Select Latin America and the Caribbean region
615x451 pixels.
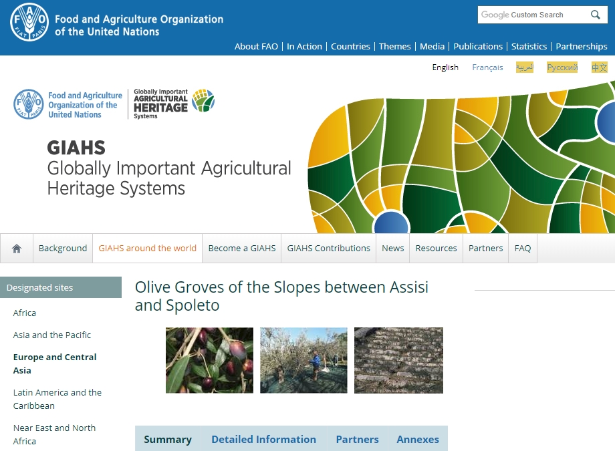pos(57,399)
